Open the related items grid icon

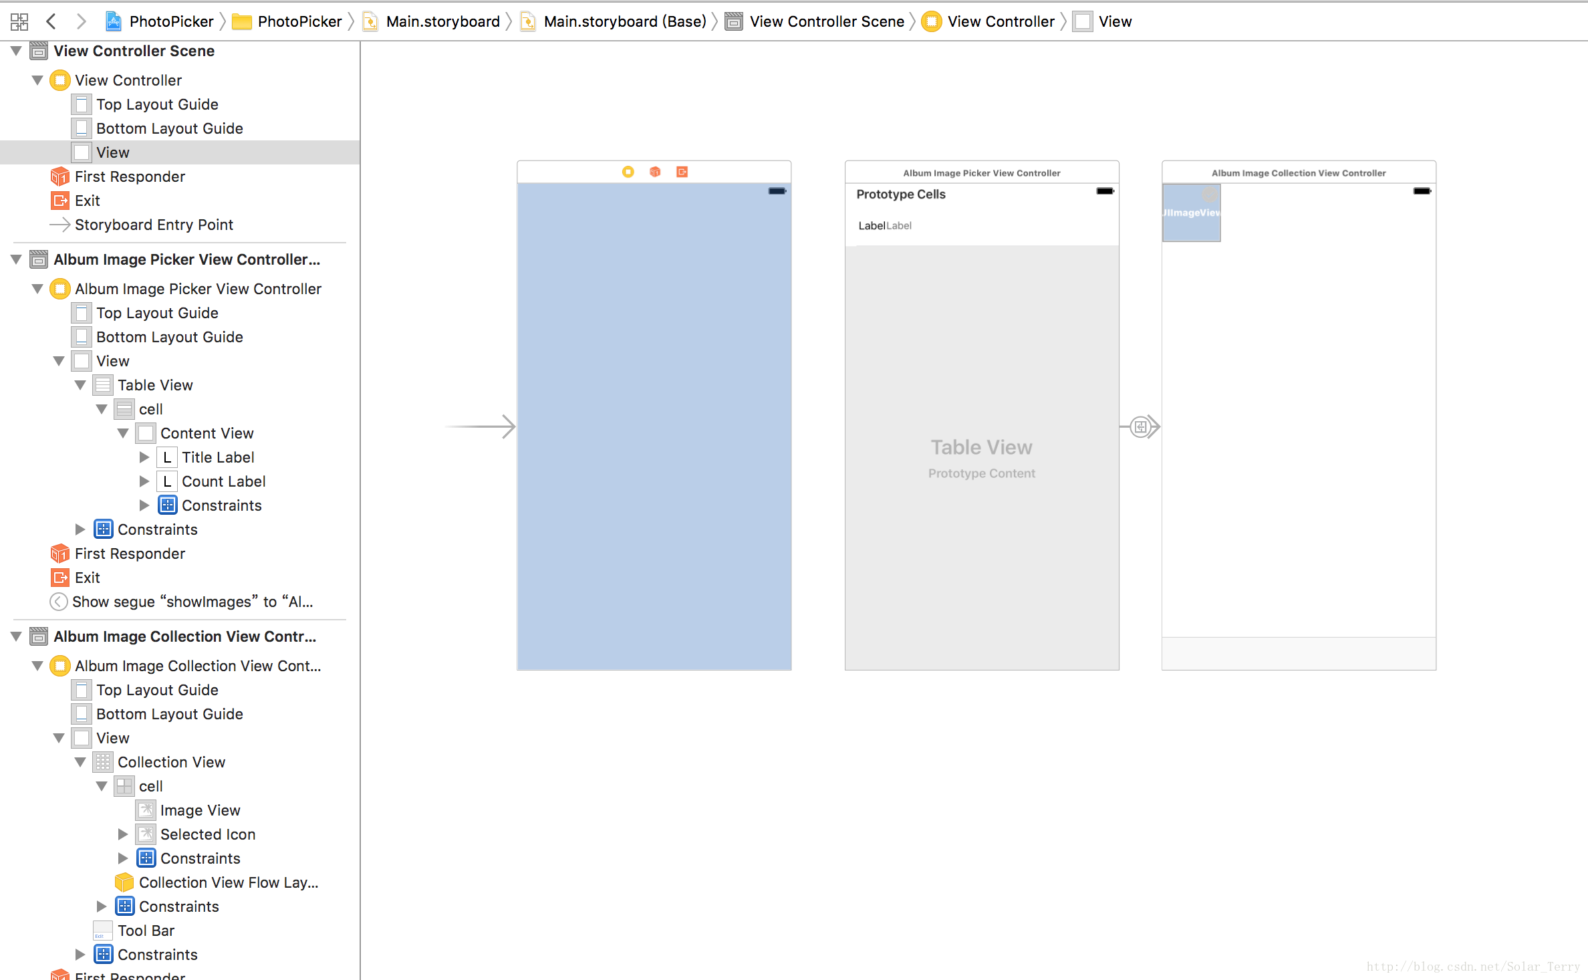coord(19,21)
